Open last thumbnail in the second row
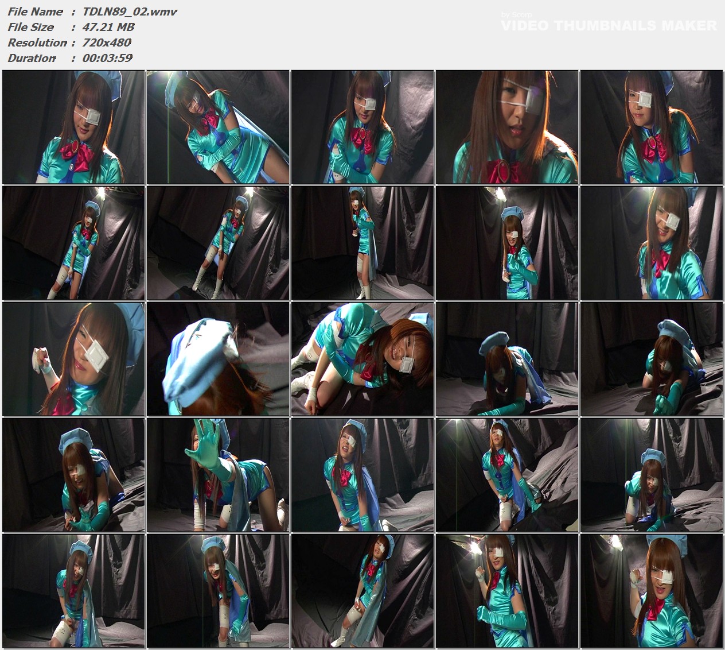This screenshot has width=725, height=650. tap(652, 243)
